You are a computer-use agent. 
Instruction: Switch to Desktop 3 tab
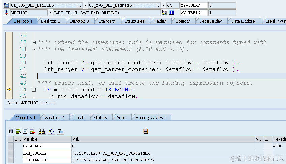point(79,21)
